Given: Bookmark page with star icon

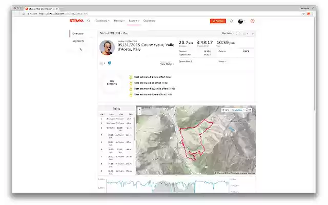Looking at the screenshot, I should [x=303, y=14].
